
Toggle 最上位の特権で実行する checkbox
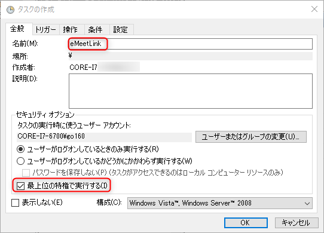click(x=20, y=186)
